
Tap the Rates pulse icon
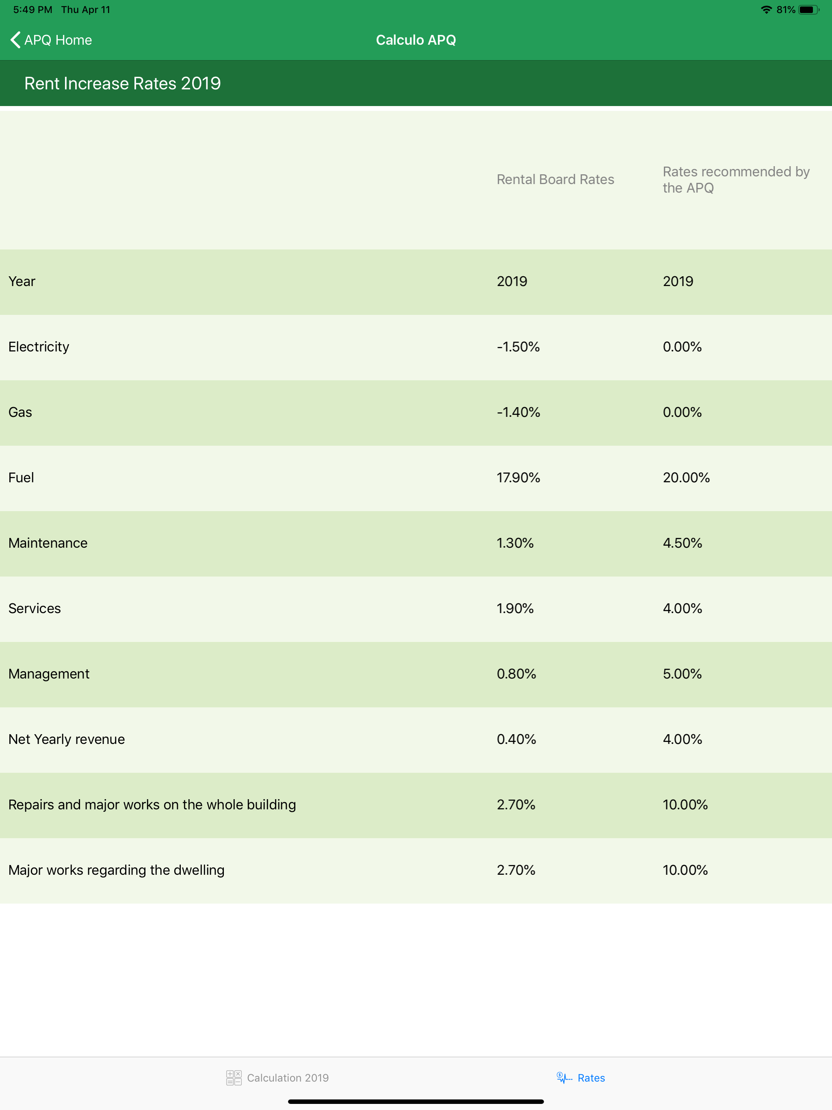coord(564,1077)
